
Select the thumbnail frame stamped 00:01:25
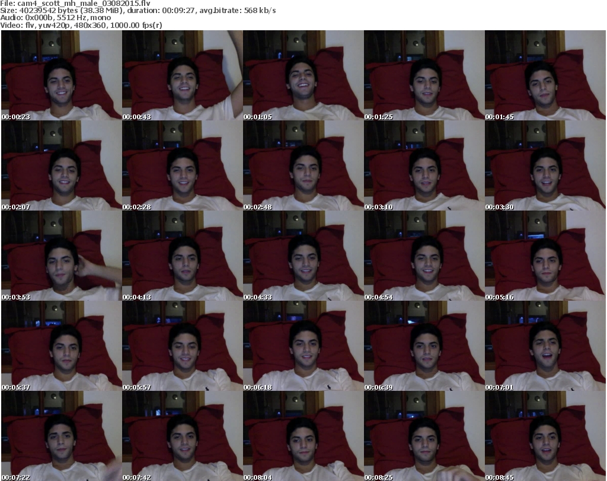424,75
